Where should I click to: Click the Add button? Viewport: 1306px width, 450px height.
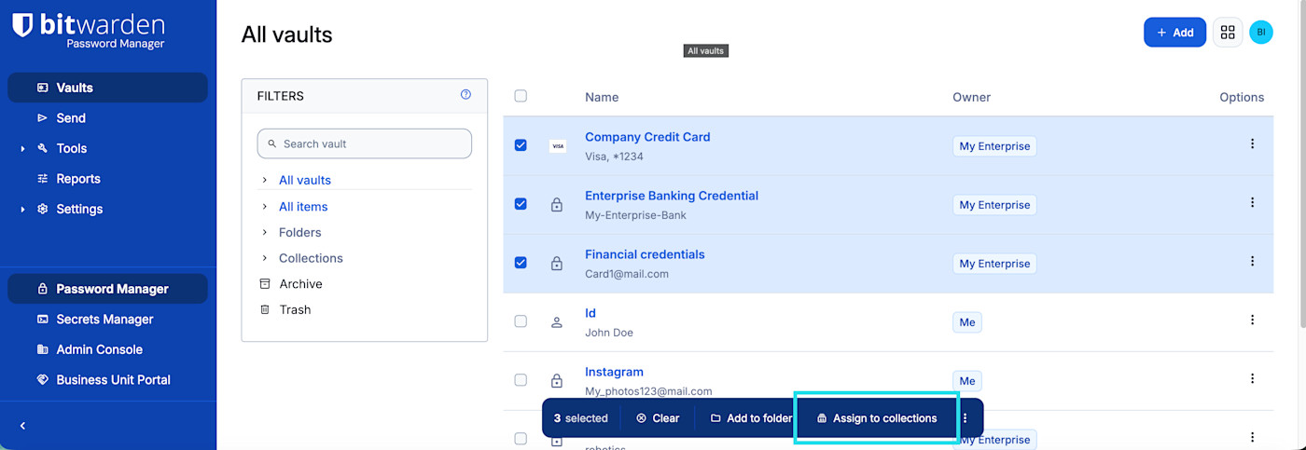pos(1174,33)
